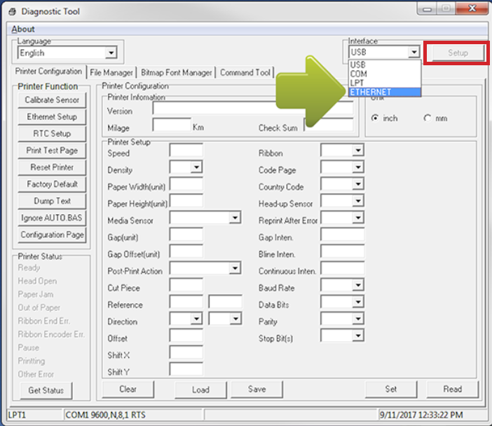Expand the Language dropdown

(x=110, y=53)
